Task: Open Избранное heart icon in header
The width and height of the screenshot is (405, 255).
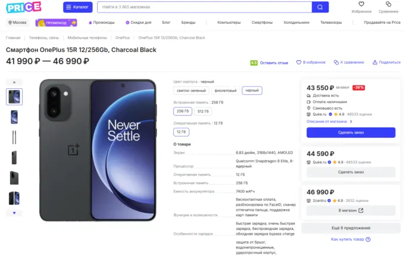Action: click(362, 4)
